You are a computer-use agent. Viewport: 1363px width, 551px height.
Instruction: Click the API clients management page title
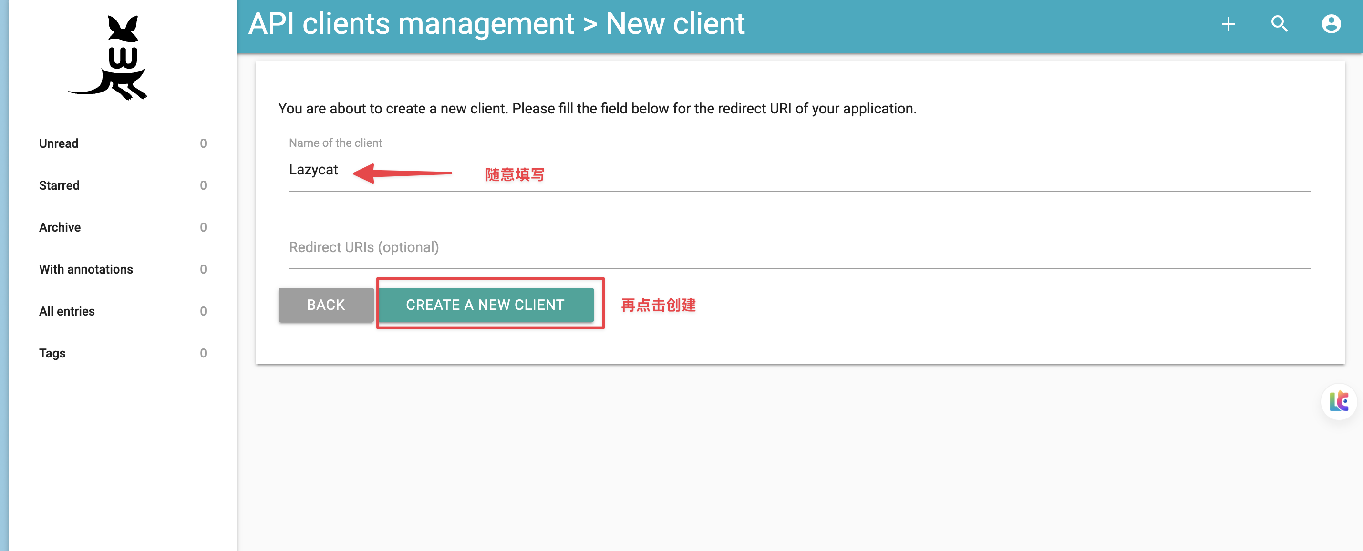pos(411,24)
